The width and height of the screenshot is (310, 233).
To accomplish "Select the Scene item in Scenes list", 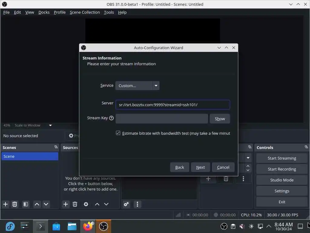I will (30, 156).
